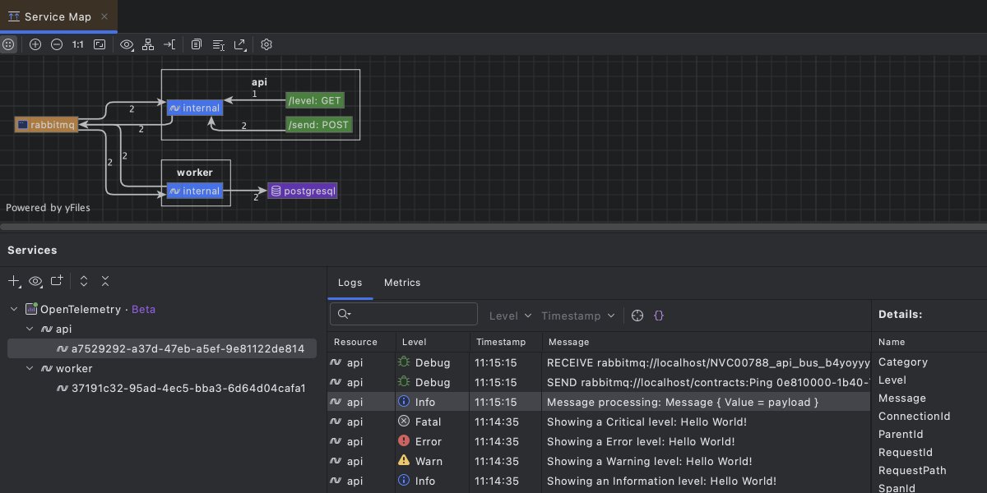Collapse all services tree nodes
This screenshot has height=493, width=987.
coord(105,281)
